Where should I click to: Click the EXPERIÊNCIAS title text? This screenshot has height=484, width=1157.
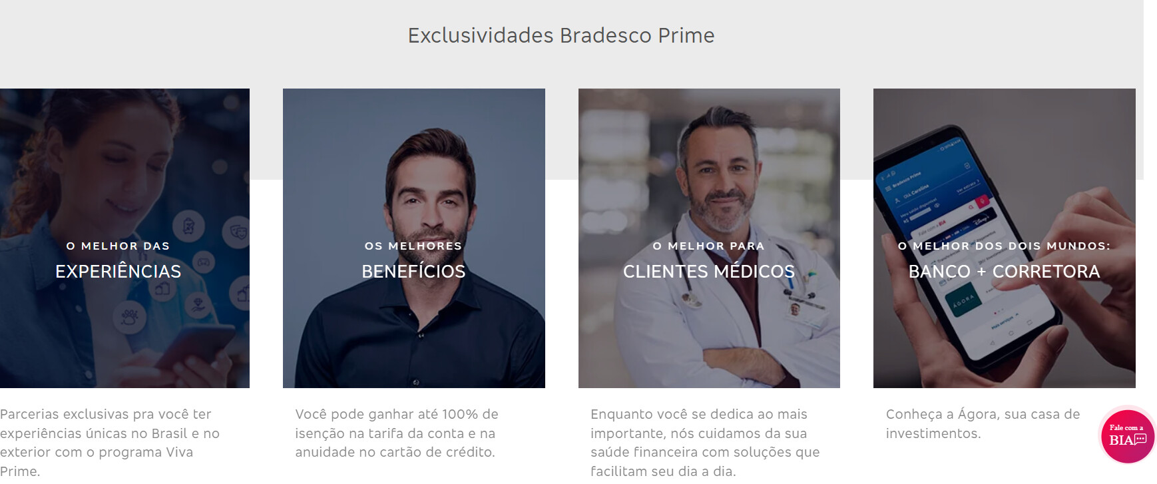118,272
